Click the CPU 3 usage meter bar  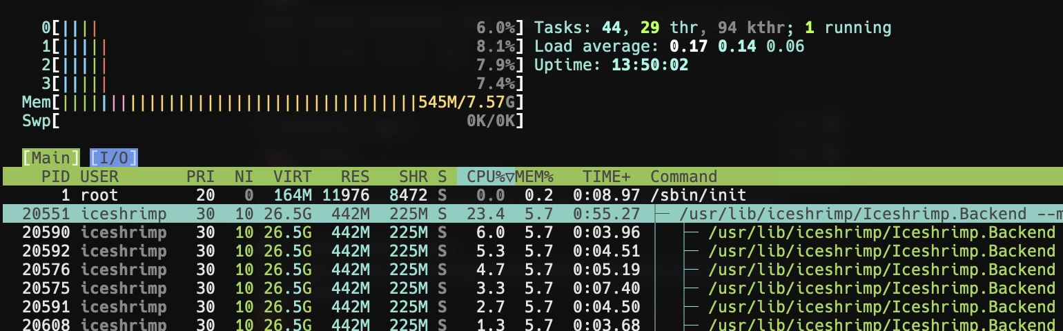[x=282, y=84]
